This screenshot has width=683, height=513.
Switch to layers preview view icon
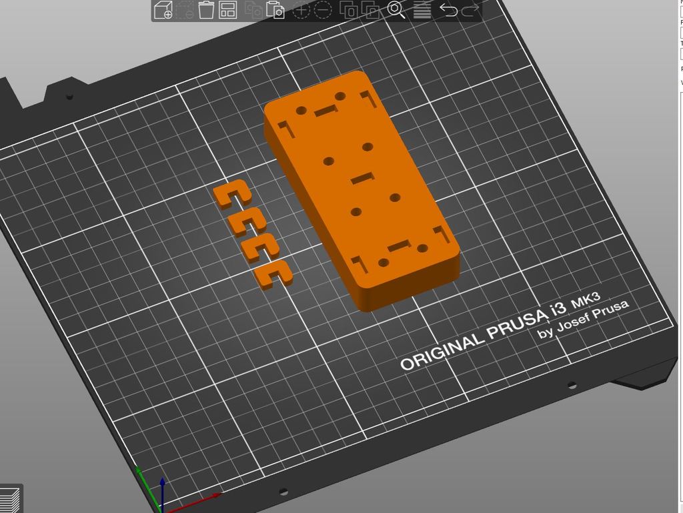click(x=9, y=500)
